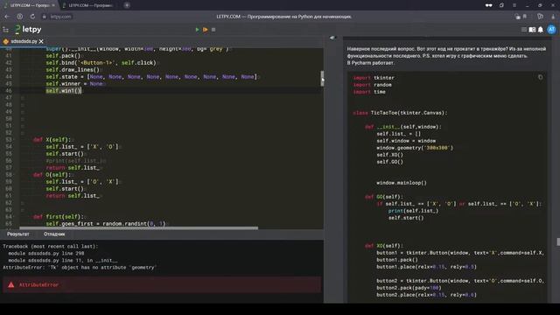Viewport: 560px width, 315px height.
Task: Click the reader mode glasses icon in title bar
Action: point(488,5)
